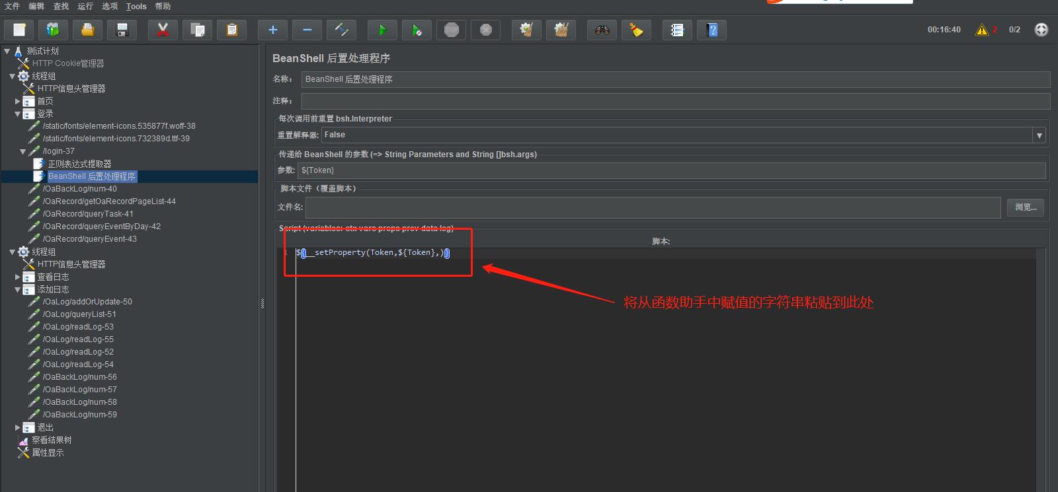Image resolution: width=1058 pixels, height=492 pixels.
Task: Collapse all nodes with minus icon
Action: [x=307, y=30]
